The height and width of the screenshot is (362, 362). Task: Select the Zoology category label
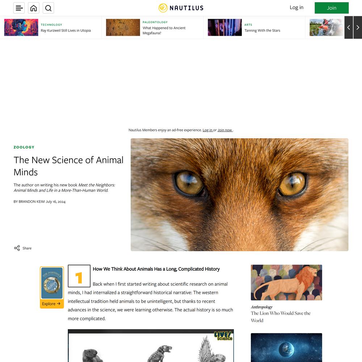click(24, 147)
